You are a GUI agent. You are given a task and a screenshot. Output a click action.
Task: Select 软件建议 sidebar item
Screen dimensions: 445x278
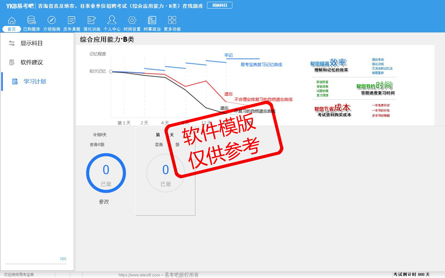[x=32, y=62]
